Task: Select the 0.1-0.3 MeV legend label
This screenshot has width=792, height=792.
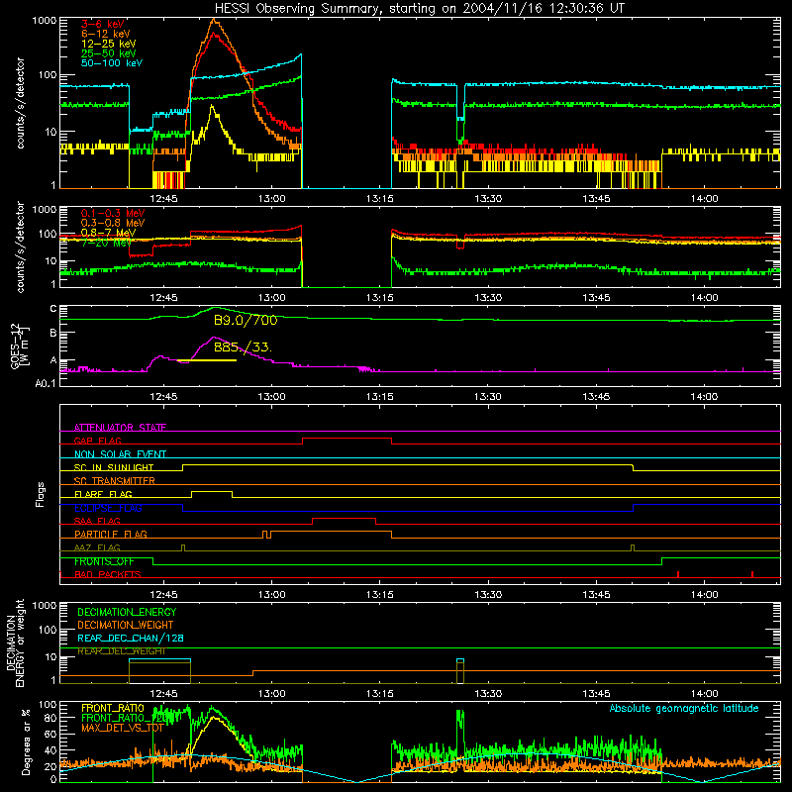Action: pos(113,213)
